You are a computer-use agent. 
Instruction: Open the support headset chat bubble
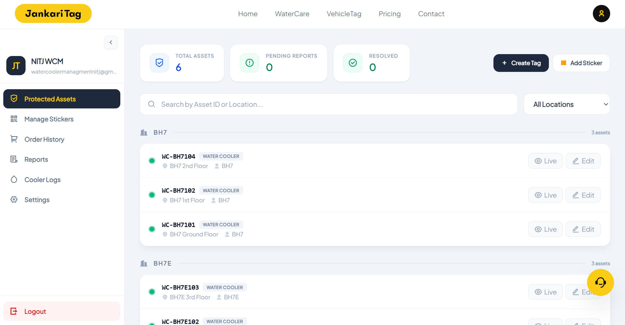(x=600, y=282)
